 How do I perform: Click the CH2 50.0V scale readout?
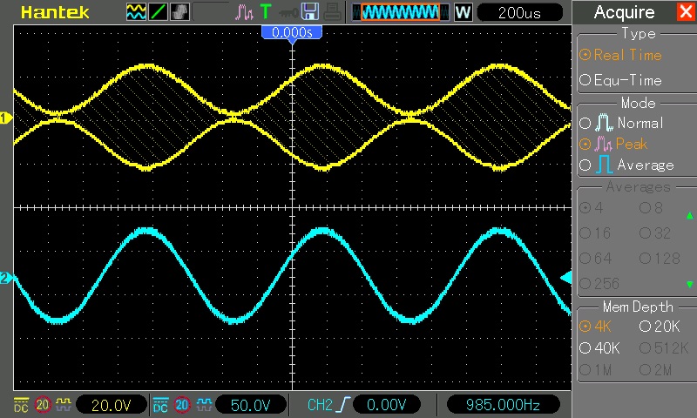[256, 404]
